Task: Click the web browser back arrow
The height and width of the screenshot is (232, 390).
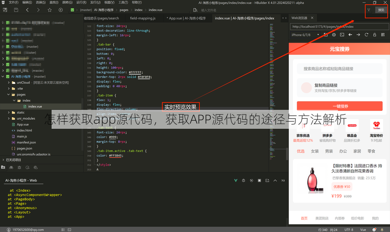Action: coord(350,35)
